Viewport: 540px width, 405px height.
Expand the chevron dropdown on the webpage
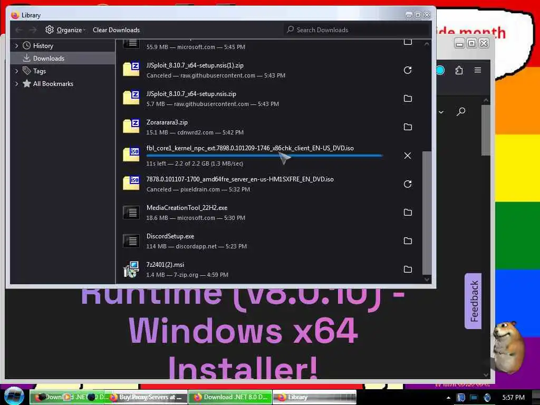(x=441, y=112)
